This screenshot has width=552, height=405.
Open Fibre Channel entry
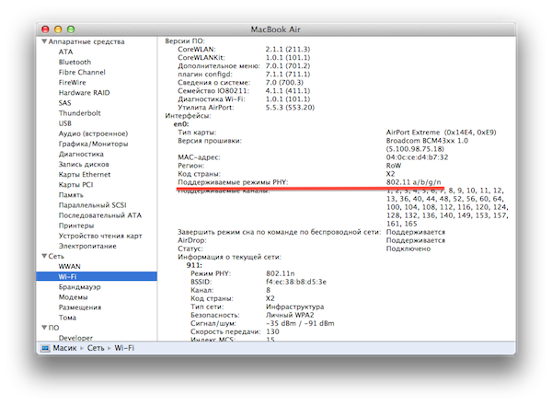pos(82,72)
